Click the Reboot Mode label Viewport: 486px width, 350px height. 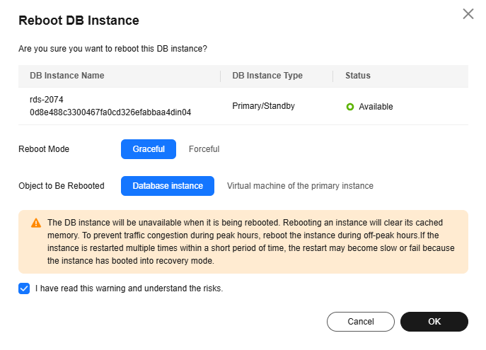[x=44, y=149]
